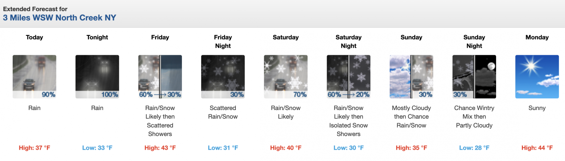Select the Saturday Night weather icon
The width and height of the screenshot is (565, 161).
pos(349,77)
